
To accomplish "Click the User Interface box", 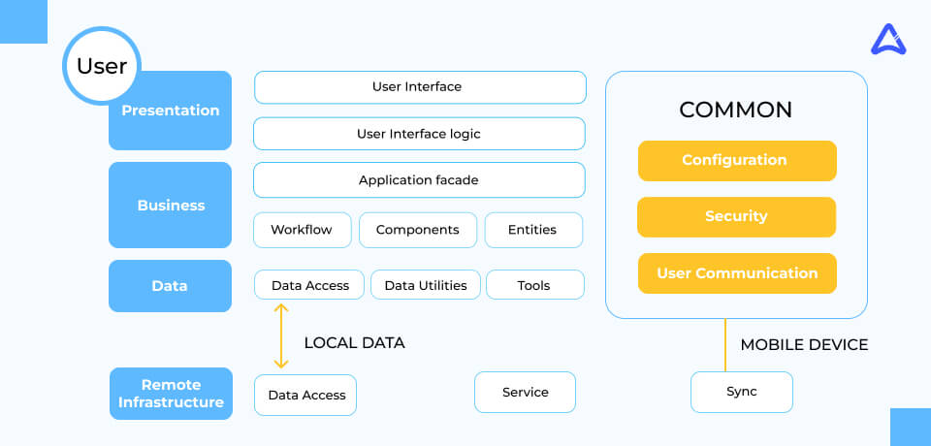I will [x=420, y=87].
